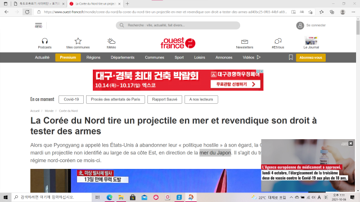
Task: Open File Explorer from the taskbar
Action: point(121,197)
